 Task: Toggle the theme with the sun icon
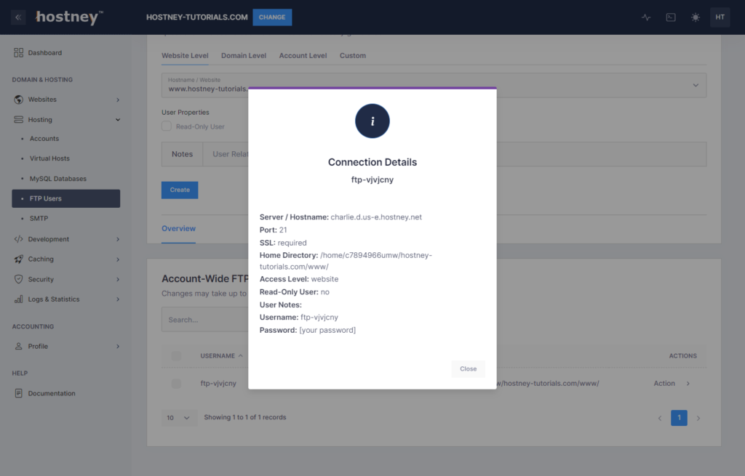(x=695, y=17)
